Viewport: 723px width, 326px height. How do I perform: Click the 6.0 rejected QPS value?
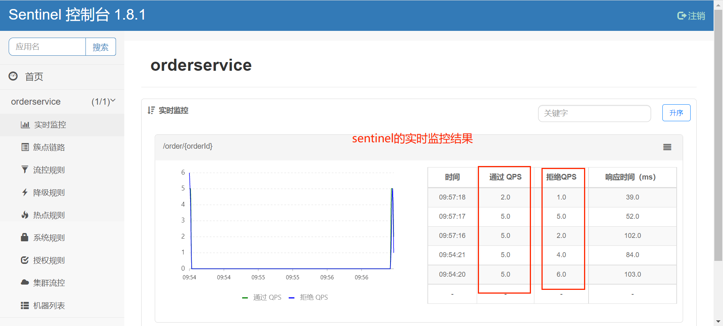[561, 274]
